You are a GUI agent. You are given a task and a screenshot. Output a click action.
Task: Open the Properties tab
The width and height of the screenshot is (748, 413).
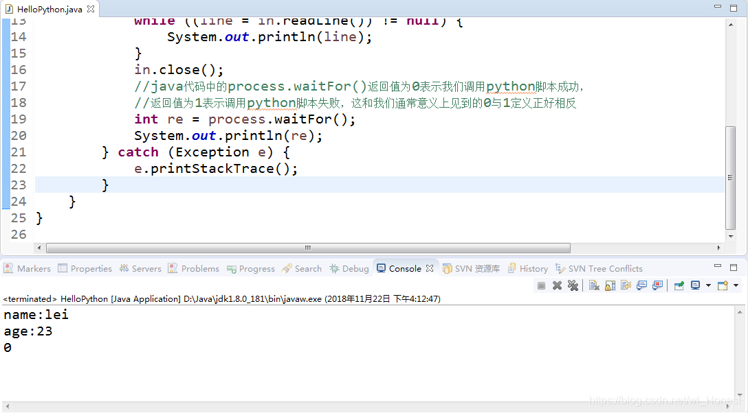coord(85,269)
